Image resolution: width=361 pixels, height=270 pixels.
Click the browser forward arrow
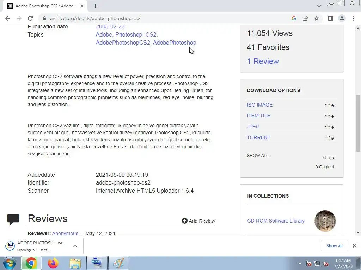point(19,18)
